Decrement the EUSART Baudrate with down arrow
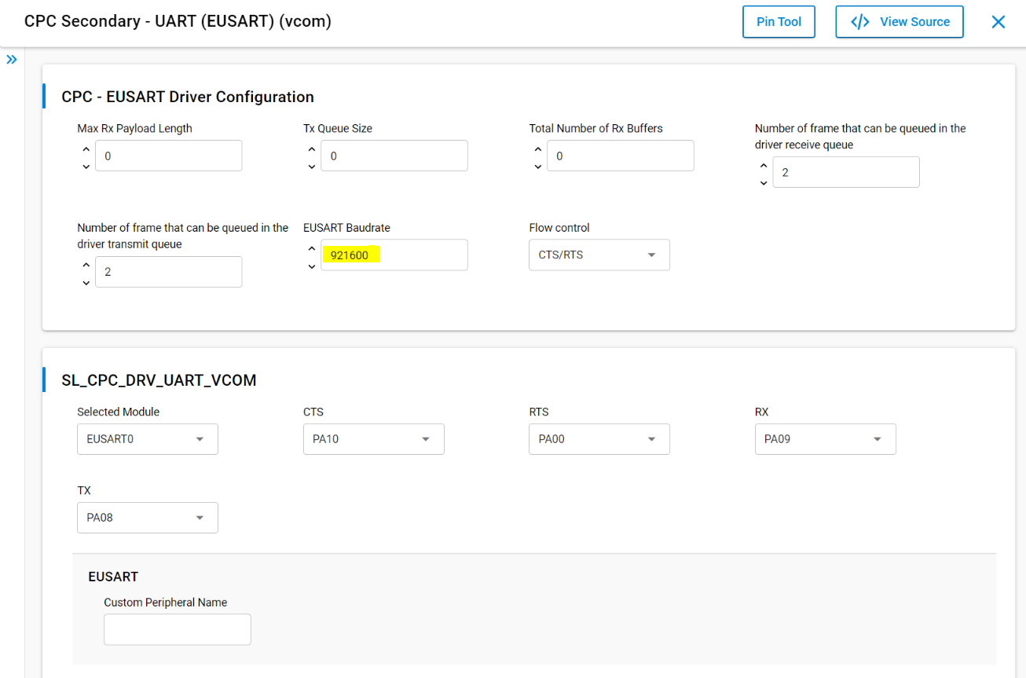Viewport: 1026px width, 678px height. click(311, 266)
